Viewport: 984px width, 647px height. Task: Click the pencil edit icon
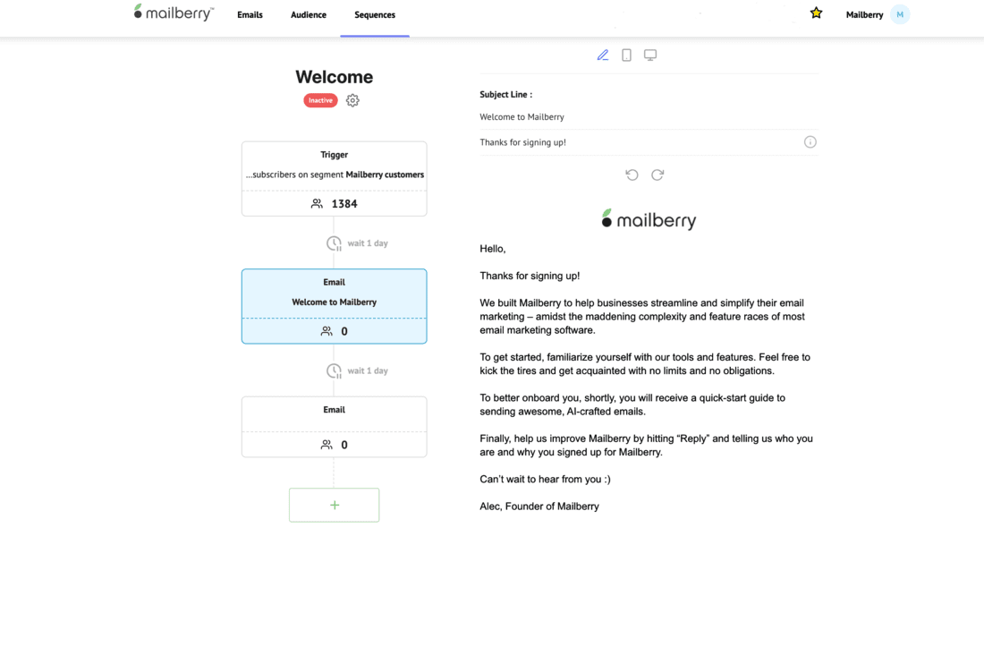[x=603, y=55]
